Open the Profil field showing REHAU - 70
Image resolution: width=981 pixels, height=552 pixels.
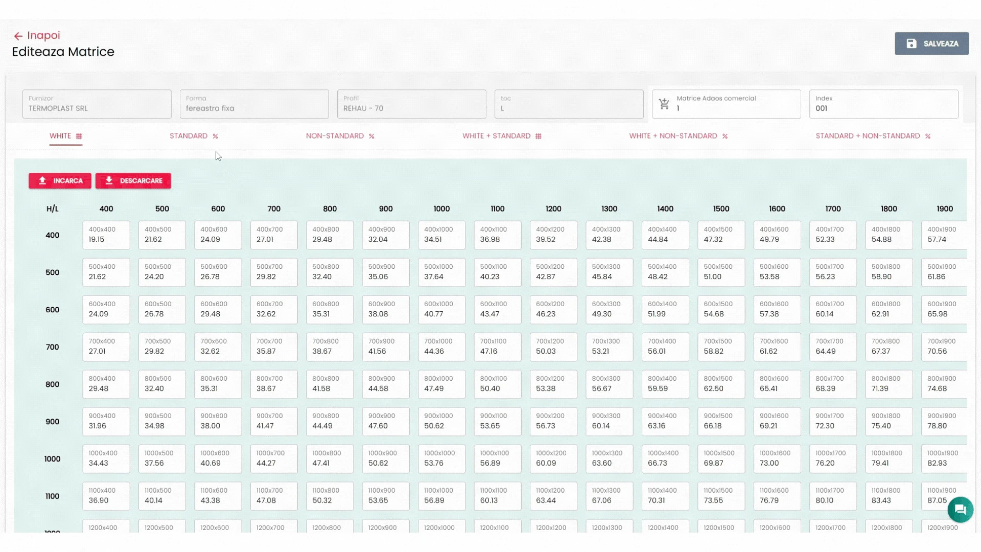pyautogui.click(x=412, y=104)
